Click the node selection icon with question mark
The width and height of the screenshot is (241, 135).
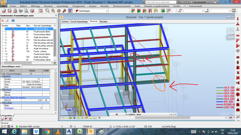point(180,11)
